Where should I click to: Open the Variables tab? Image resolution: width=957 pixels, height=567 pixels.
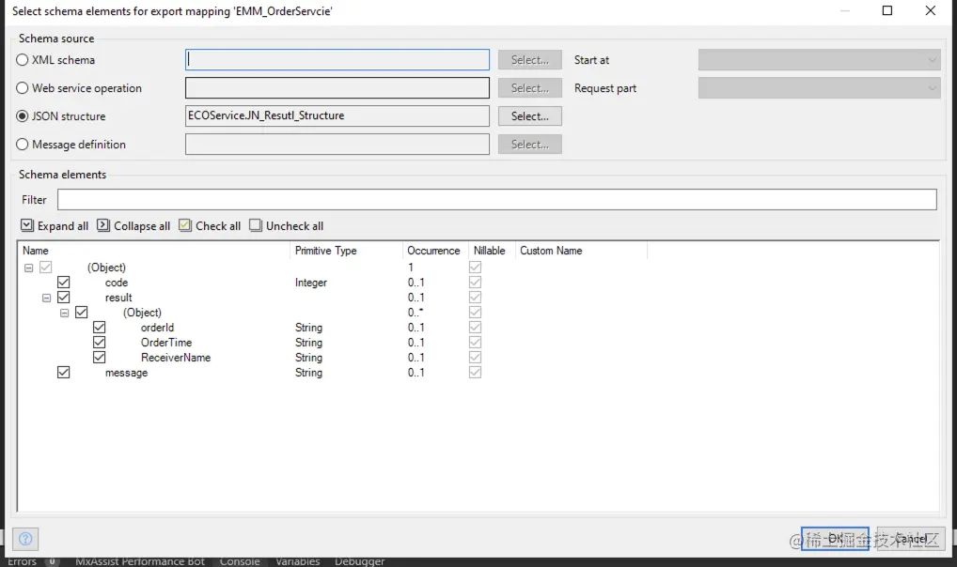(x=297, y=561)
